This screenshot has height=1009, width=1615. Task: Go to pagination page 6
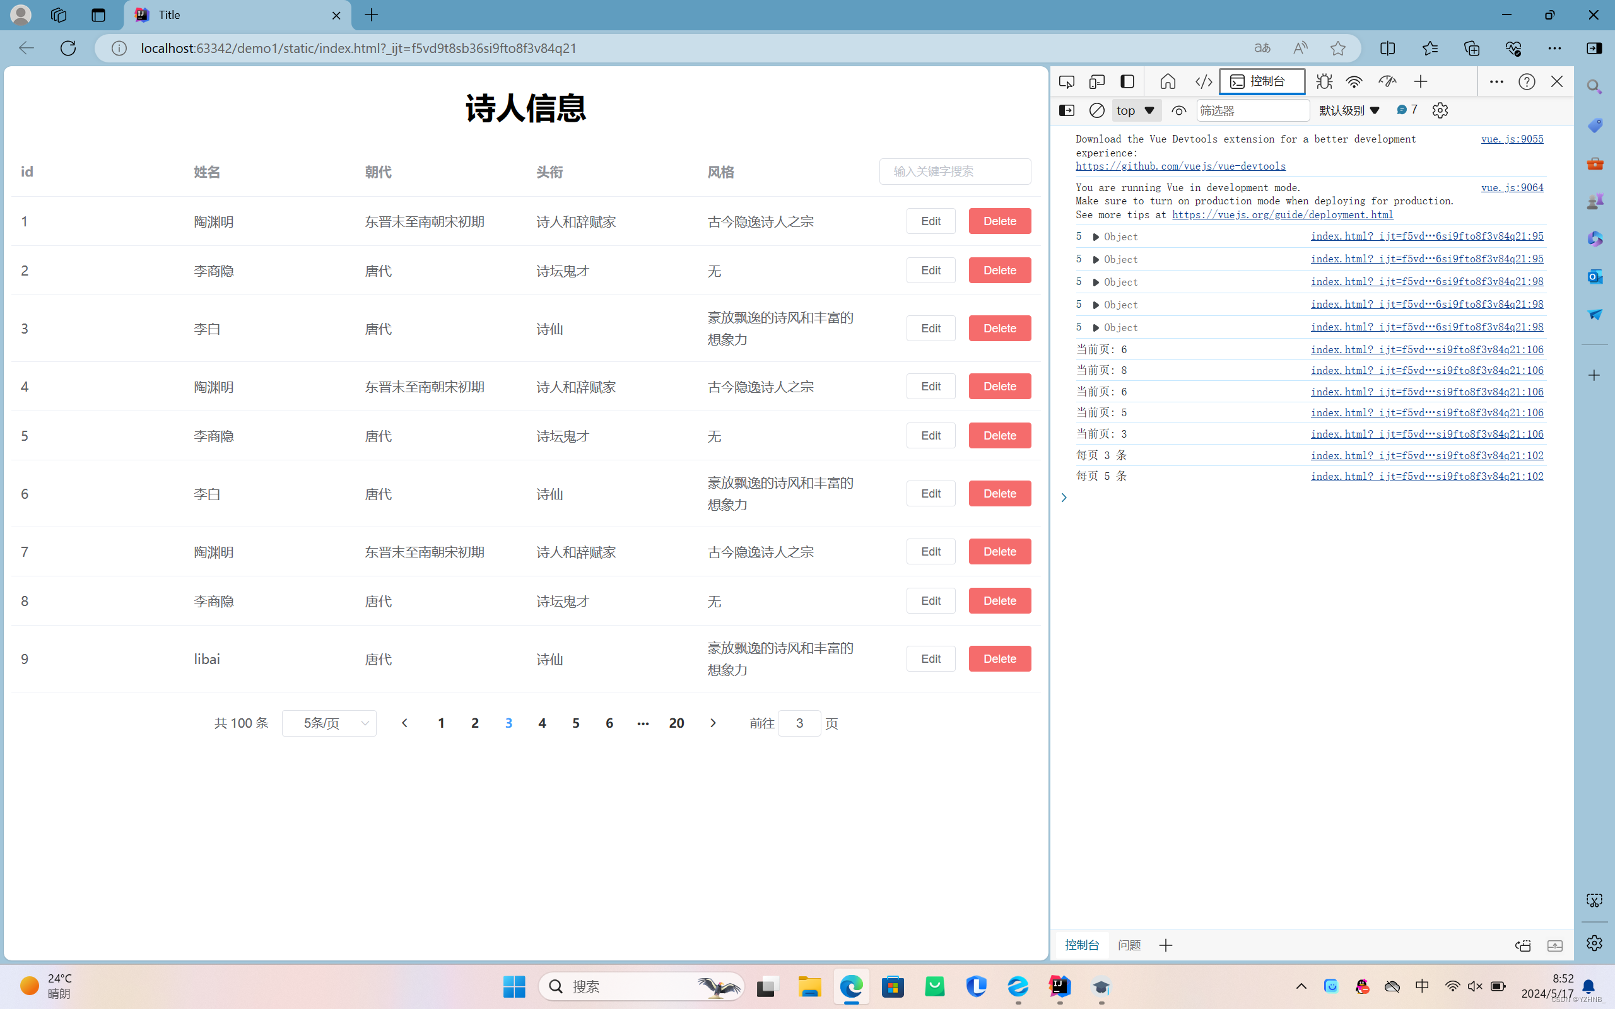coord(609,723)
